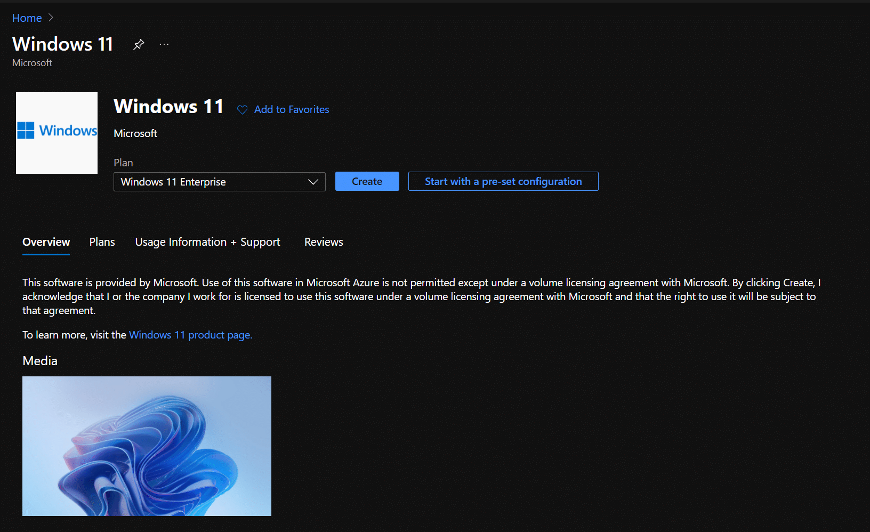
Task: Open the Windows 11 bloom media thumbnail
Action: coord(147,446)
